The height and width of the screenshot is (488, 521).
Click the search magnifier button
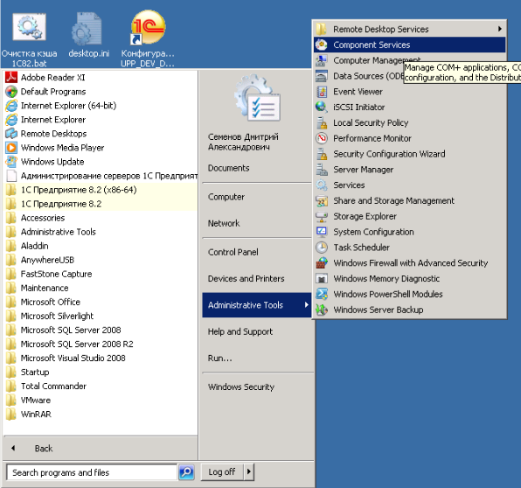click(x=186, y=472)
